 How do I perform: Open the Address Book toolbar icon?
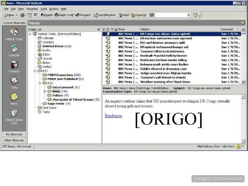click(x=152, y=15)
